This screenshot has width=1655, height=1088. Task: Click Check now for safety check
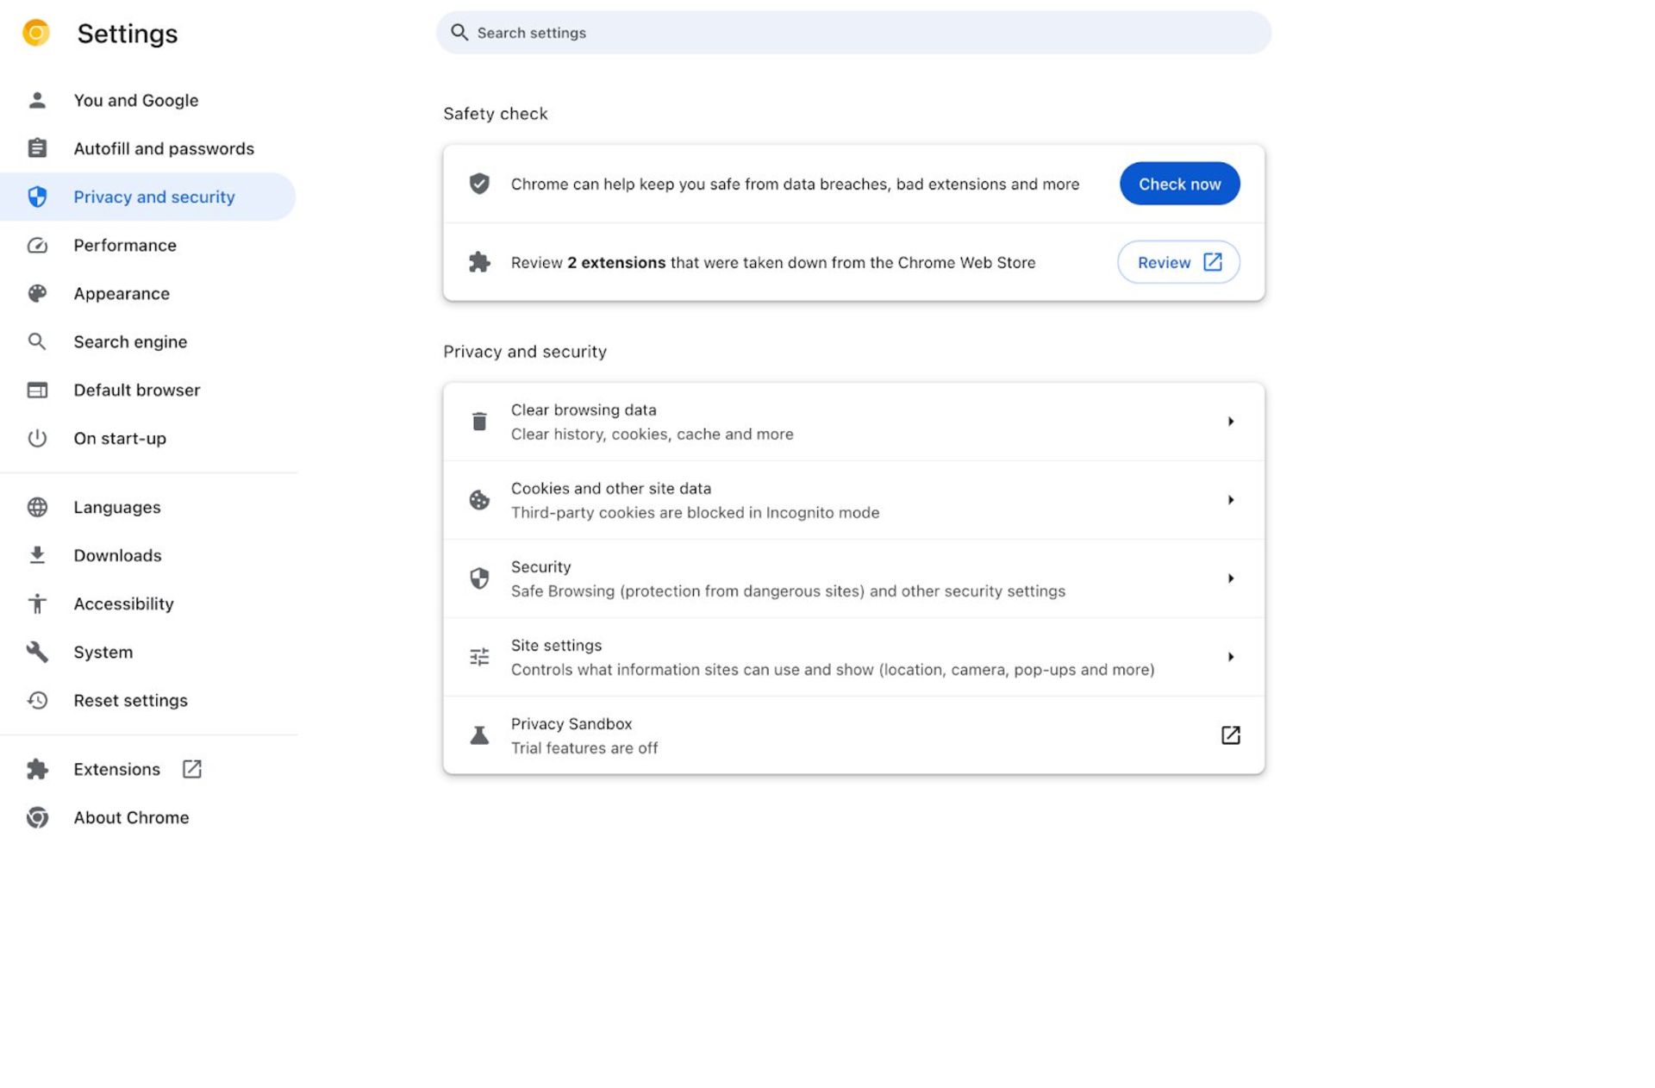(1179, 184)
